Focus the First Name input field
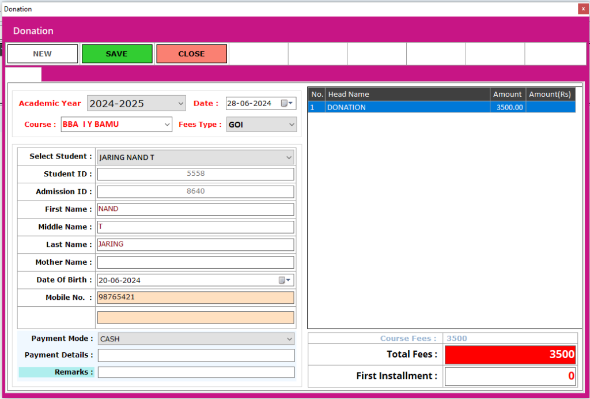590x399 pixels. point(195,209)
